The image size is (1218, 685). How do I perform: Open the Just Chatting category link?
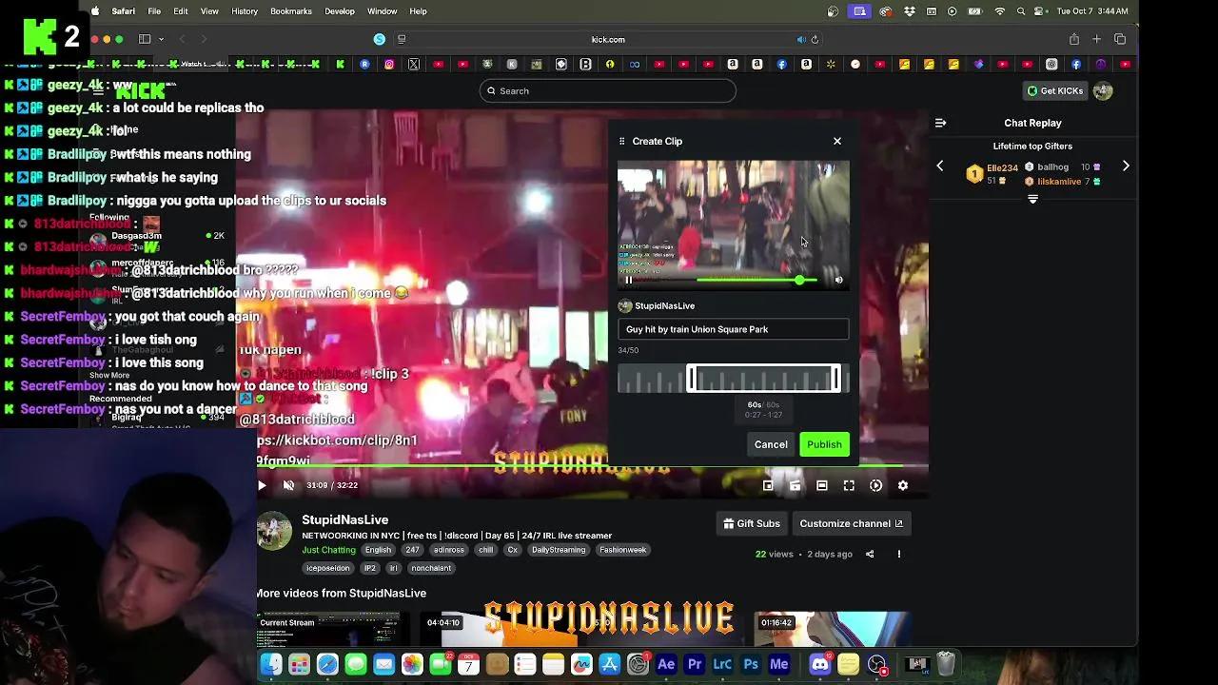[328, 550]
